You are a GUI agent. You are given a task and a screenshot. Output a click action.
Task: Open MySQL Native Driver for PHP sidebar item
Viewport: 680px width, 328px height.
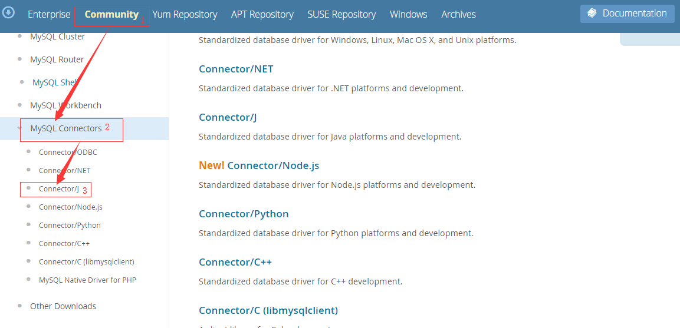pyautogui.click(x=88, y=280)
